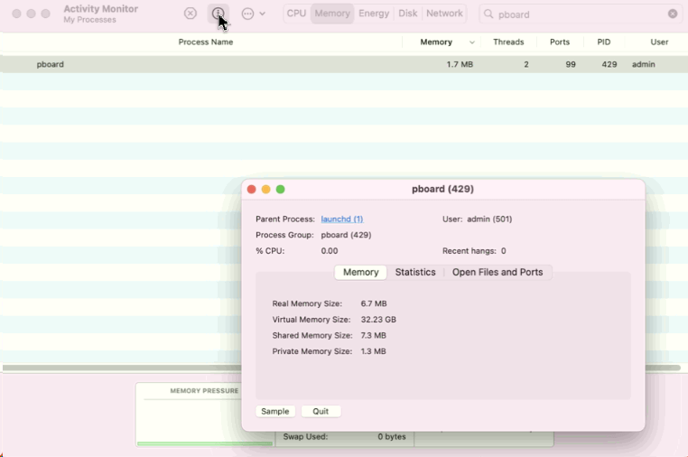Click the Inspect process info icon
Image resolution: width=688 pixels, height=457 pixels.
218,14
